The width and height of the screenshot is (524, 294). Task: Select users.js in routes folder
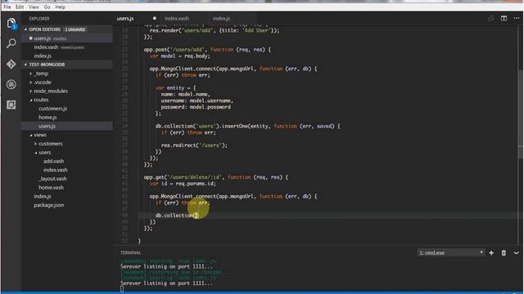tap(47, 126)
